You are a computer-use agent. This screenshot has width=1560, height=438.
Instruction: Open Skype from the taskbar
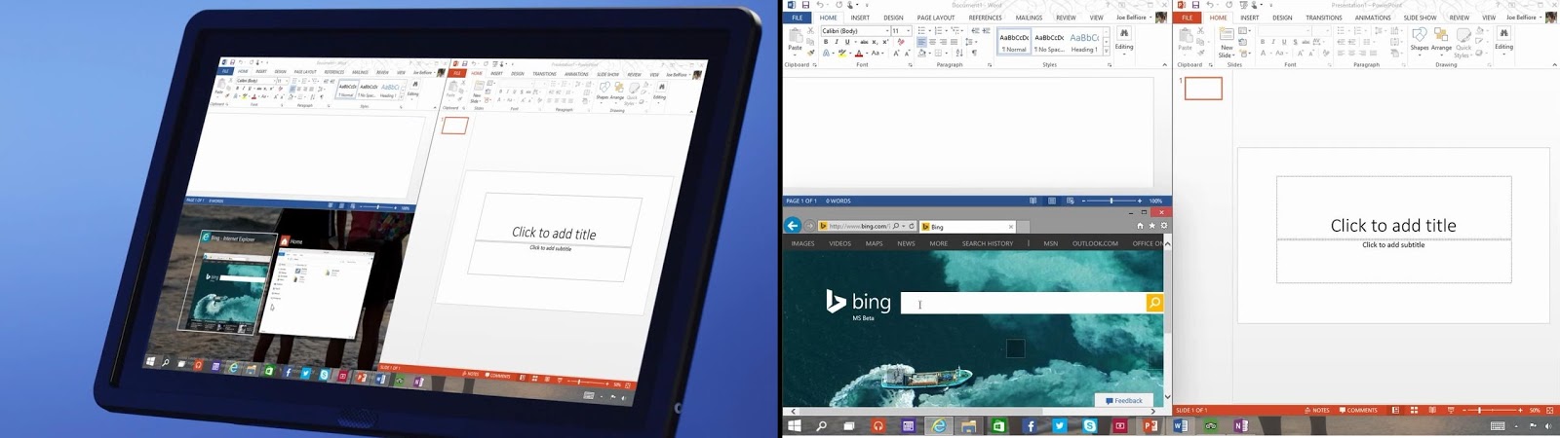1089,426
